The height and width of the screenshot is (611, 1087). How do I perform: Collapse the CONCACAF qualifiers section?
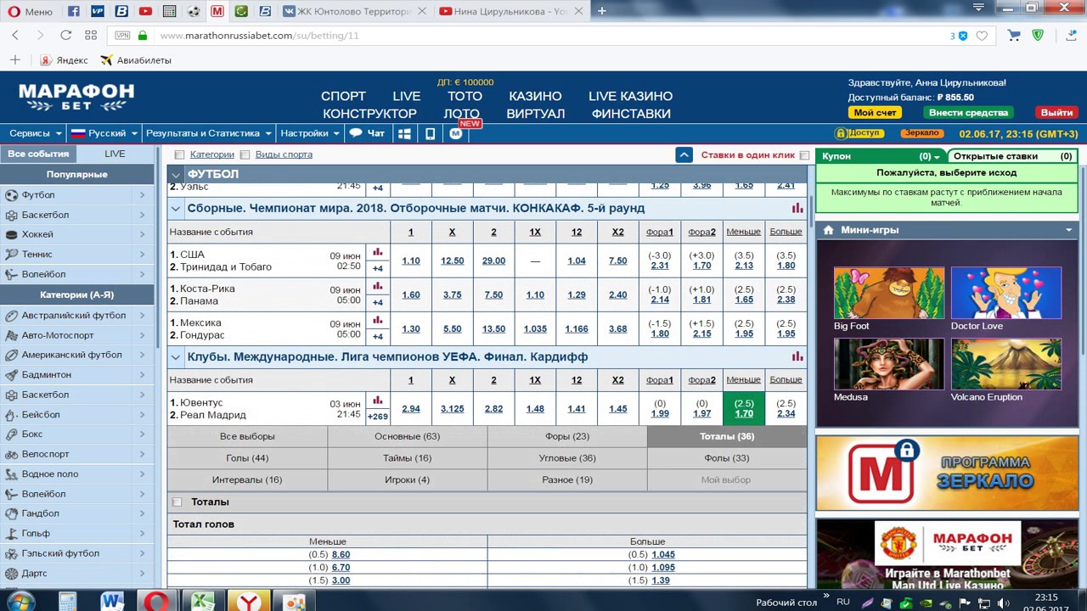pyautogui.click(x=176, y=209)
